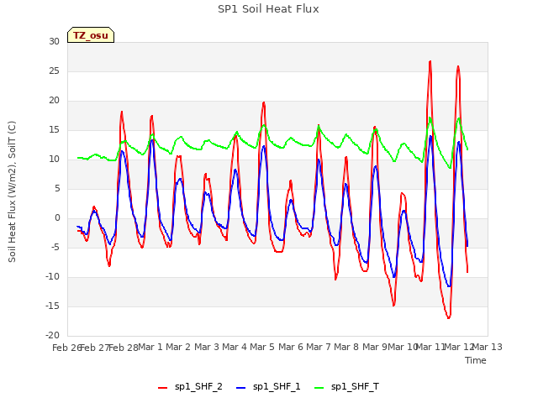Click the sp1_SHF_2 legend label

(198, 387)
